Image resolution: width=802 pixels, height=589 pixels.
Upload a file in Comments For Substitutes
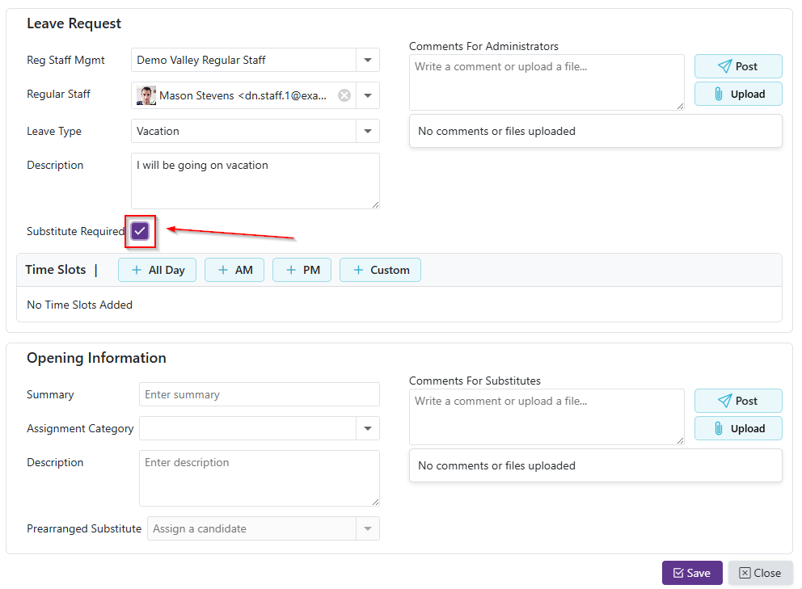pyautogui.click(x=737, y=428)
